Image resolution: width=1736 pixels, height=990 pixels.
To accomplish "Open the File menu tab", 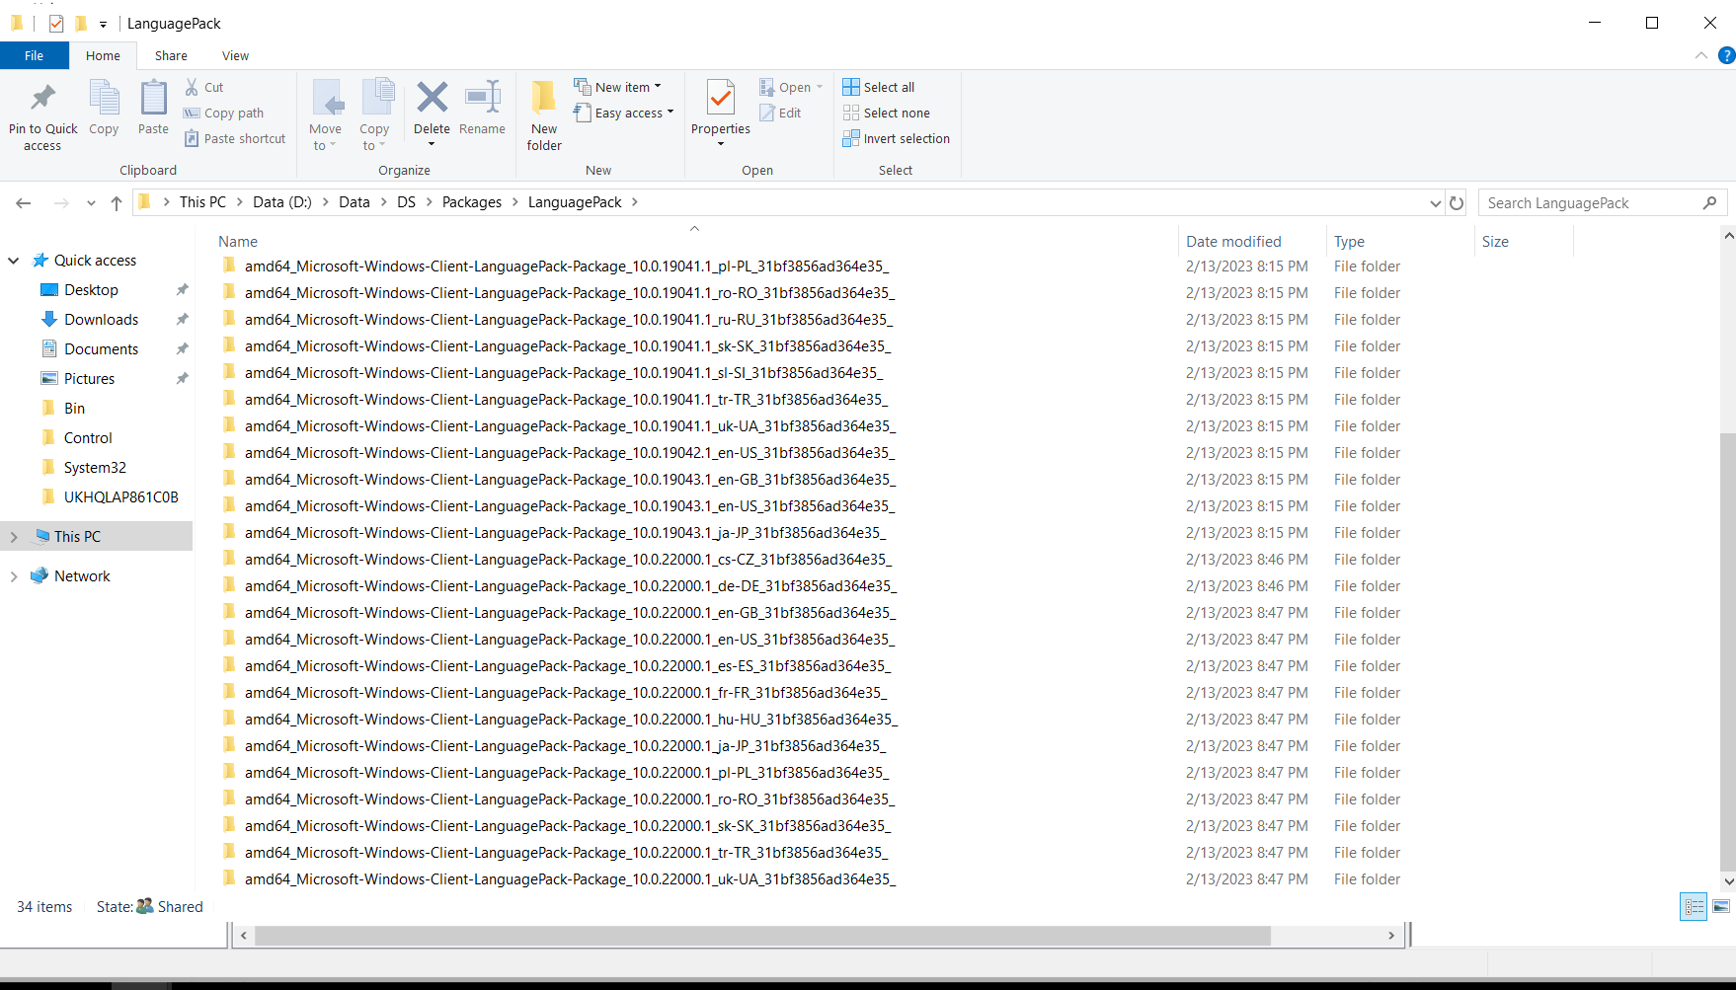I will pos(35,55).
